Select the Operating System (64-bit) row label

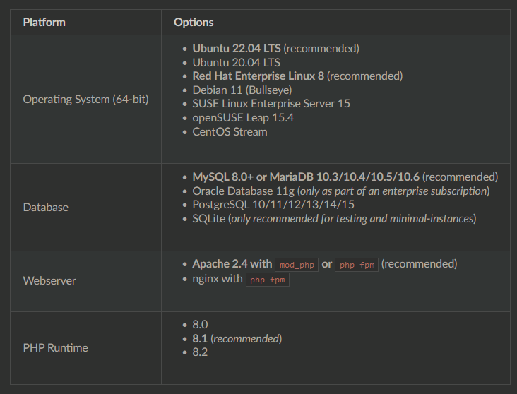(85, 100)
